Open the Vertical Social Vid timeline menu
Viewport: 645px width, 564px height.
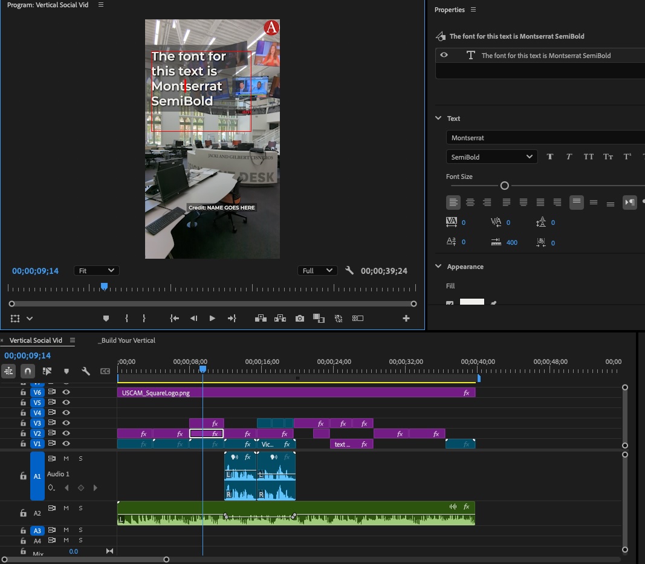coord(73,340)
